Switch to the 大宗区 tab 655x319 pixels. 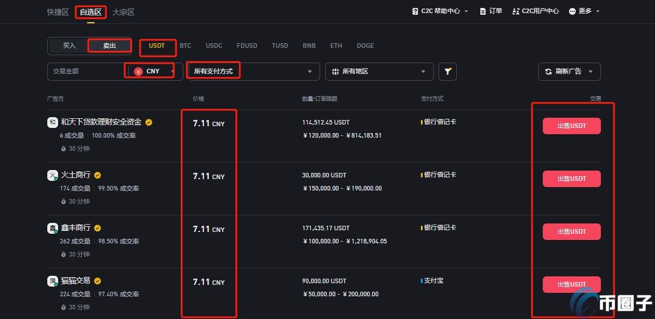pos(123,12)
